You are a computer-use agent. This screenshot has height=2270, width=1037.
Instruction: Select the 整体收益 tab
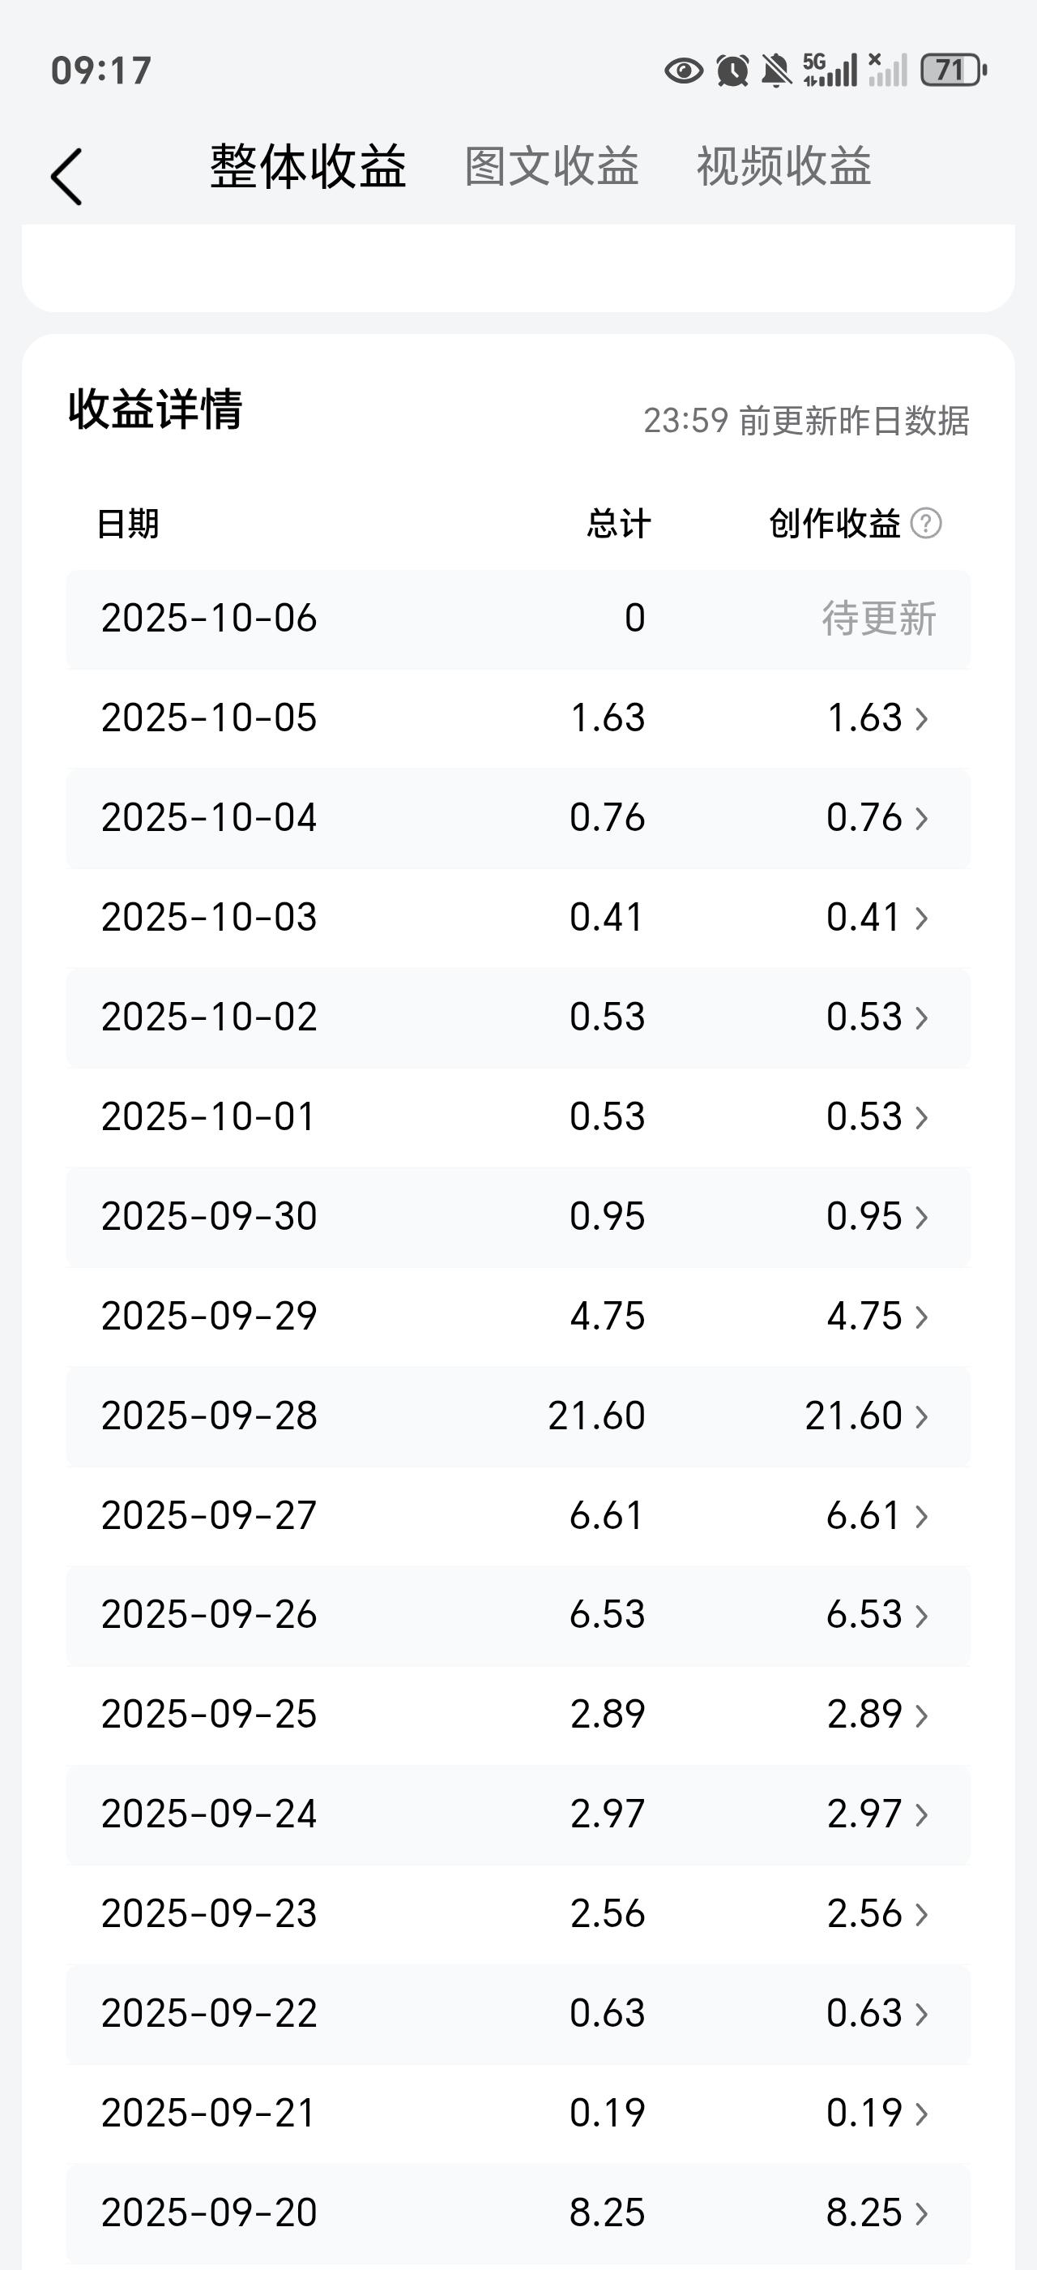click(x=308, y=166)
